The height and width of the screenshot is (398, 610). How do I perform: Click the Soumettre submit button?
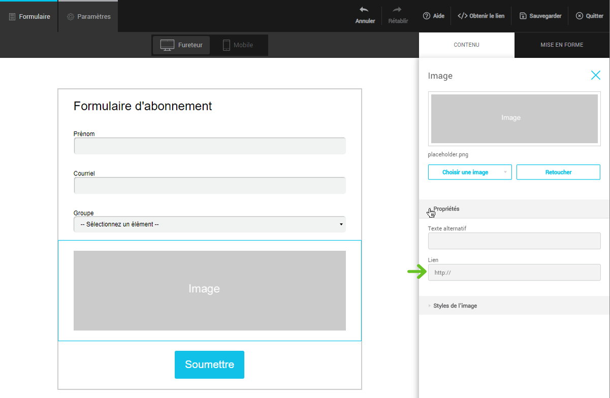(209, 365)
